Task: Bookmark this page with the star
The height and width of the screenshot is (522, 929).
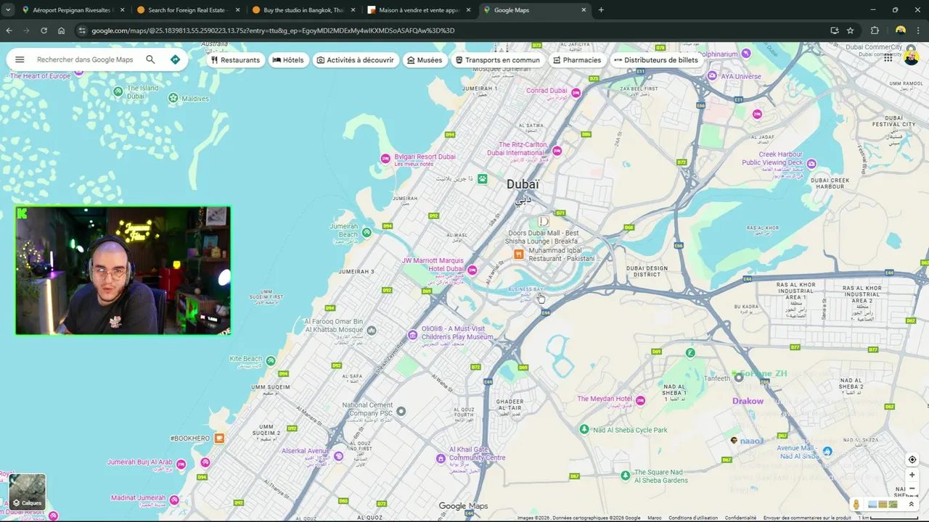Action: [x=850, y=30]
